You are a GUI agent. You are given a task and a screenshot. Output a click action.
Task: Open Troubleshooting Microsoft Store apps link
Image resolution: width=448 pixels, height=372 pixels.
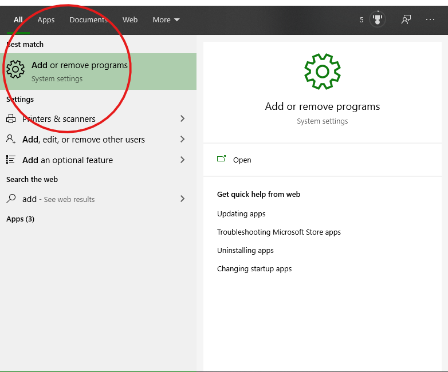279,232
